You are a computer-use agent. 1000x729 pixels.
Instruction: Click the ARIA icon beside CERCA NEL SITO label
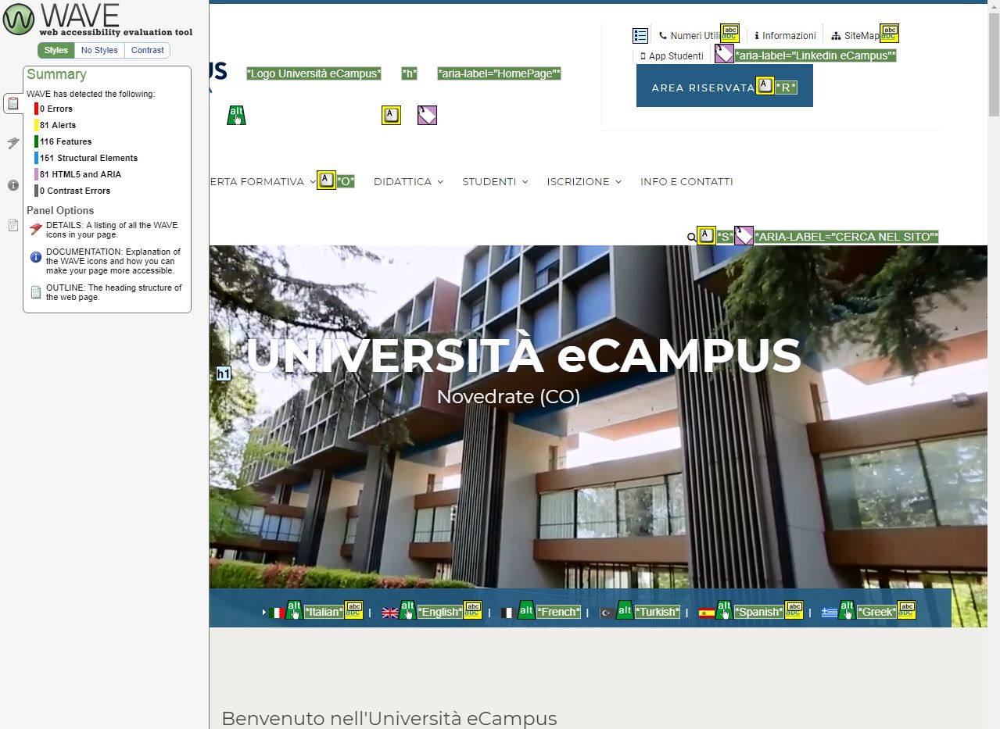(744, 235)
